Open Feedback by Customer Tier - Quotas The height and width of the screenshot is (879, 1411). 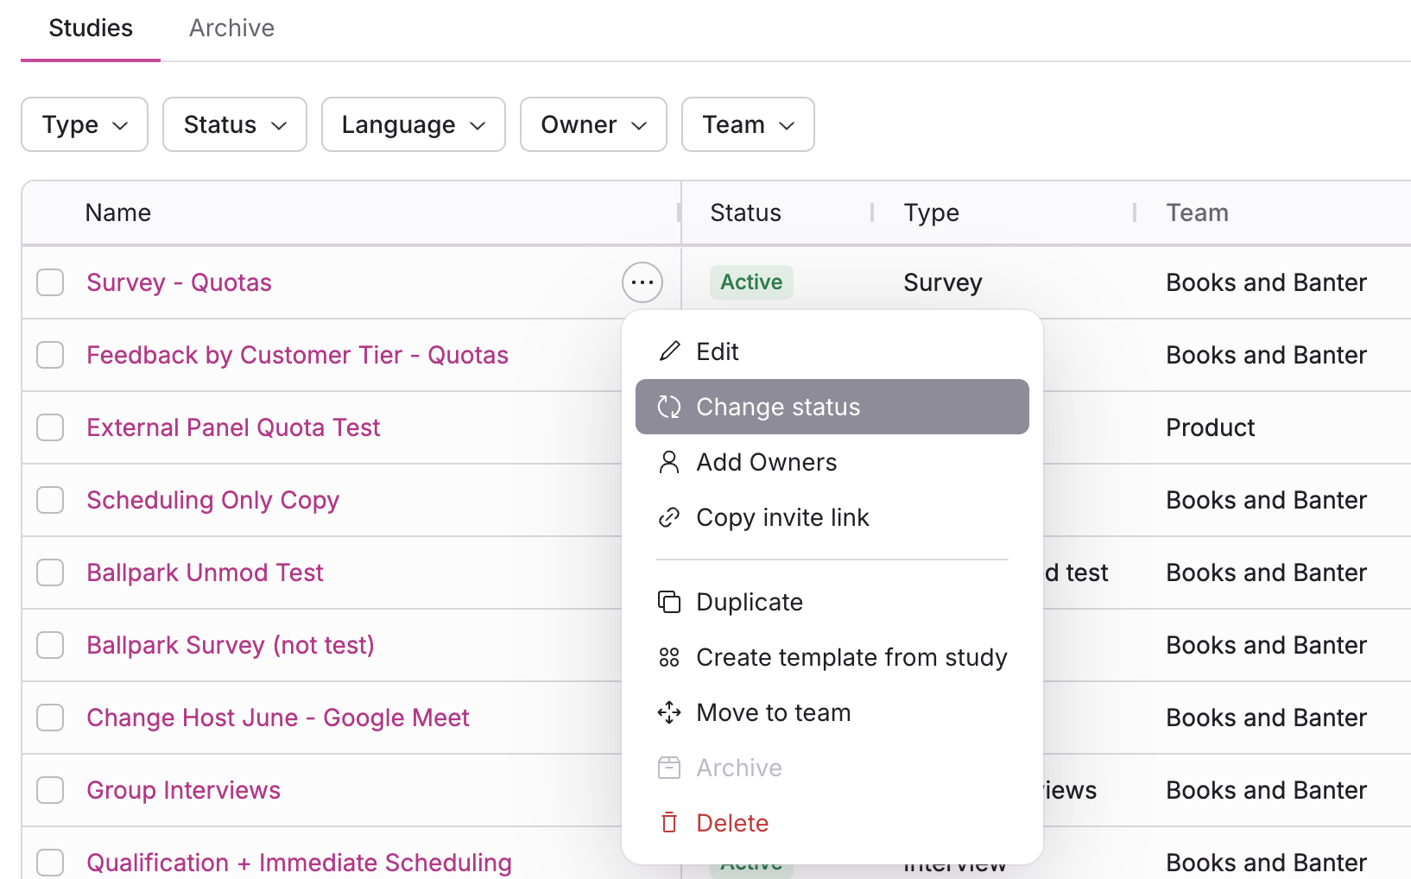297,355
